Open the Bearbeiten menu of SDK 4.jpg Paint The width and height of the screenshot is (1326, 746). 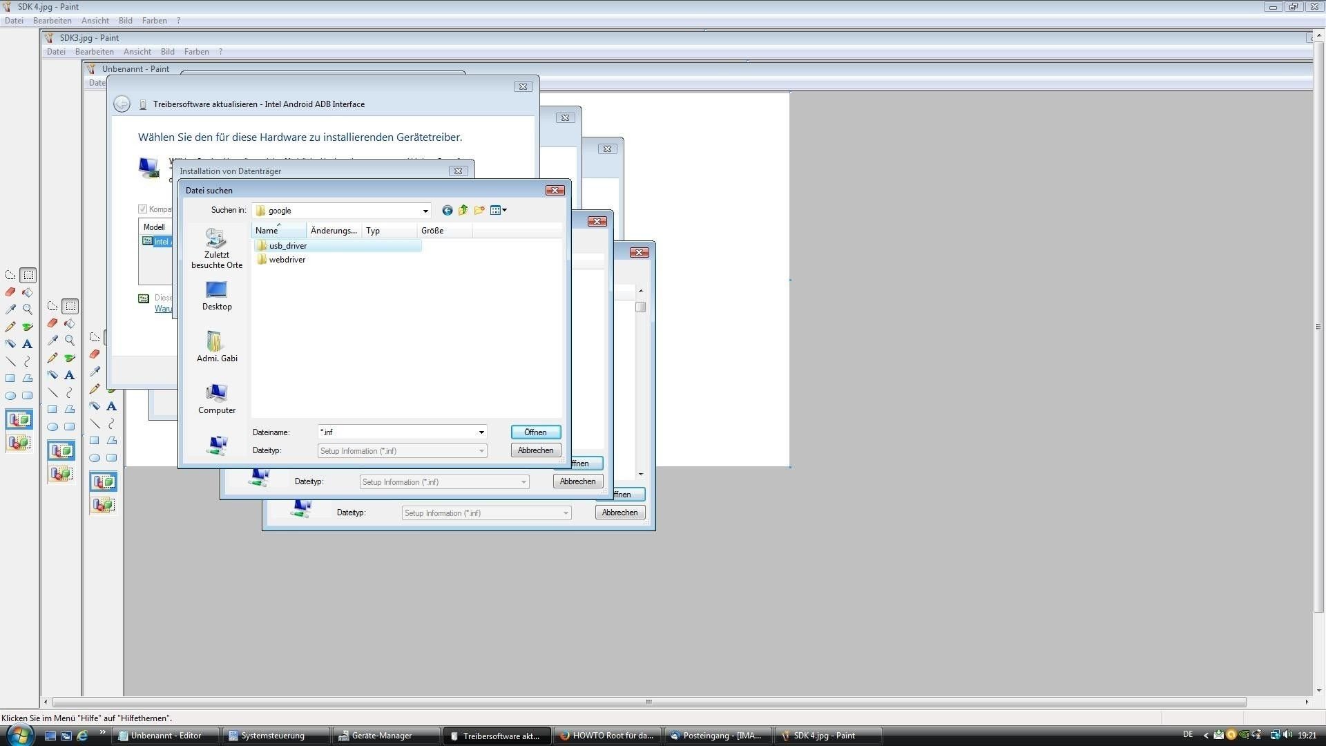(52, 21)
